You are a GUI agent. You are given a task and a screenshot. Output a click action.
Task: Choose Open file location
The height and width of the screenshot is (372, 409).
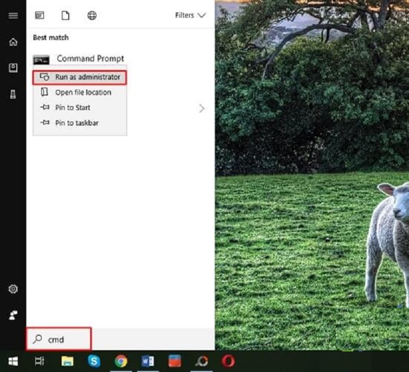click(82, 93)
